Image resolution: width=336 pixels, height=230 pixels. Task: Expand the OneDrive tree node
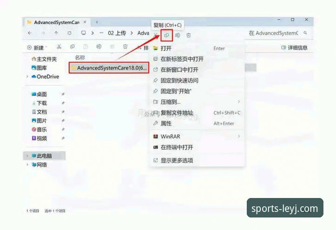click(x=27, y=77)
